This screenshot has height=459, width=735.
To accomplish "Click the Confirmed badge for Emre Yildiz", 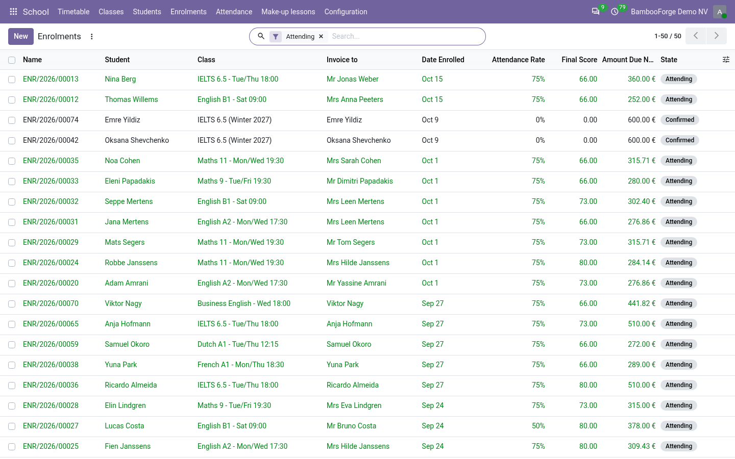I will click(x=680, y=120).
